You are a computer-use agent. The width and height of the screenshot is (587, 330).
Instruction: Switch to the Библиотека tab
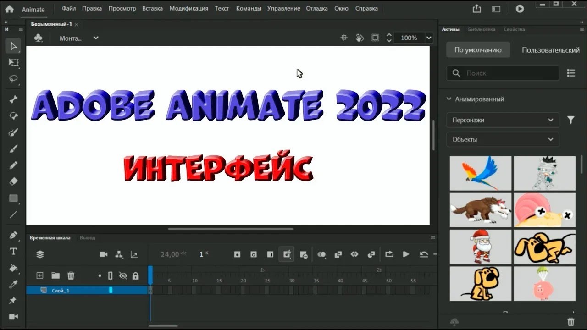[482, 29]
